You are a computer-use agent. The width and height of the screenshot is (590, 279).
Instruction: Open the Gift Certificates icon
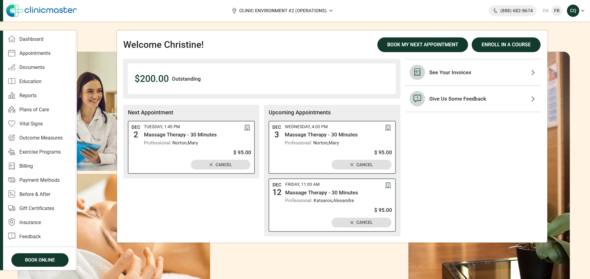12,208
